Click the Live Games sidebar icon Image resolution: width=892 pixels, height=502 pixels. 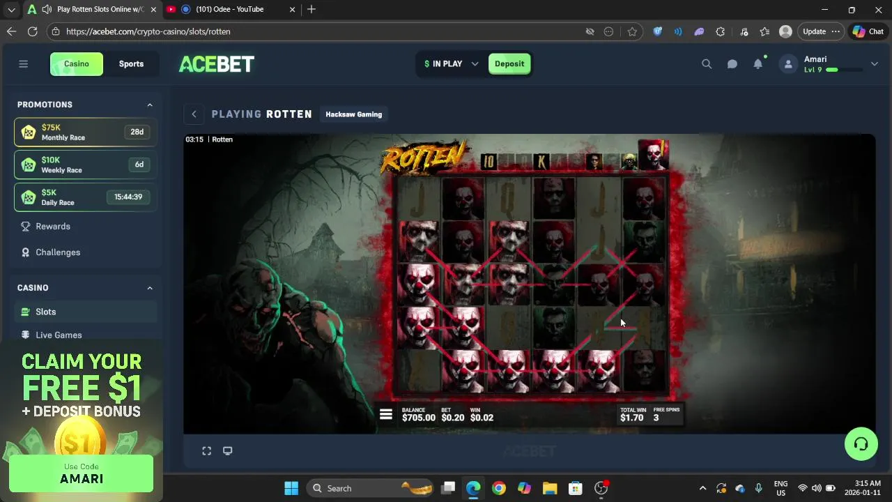pyautogui.click(x=26, y=335)
